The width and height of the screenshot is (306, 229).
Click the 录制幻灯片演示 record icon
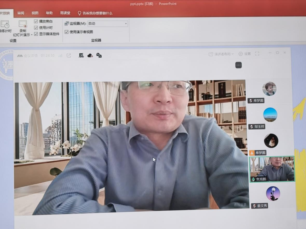tap(23, 24)
